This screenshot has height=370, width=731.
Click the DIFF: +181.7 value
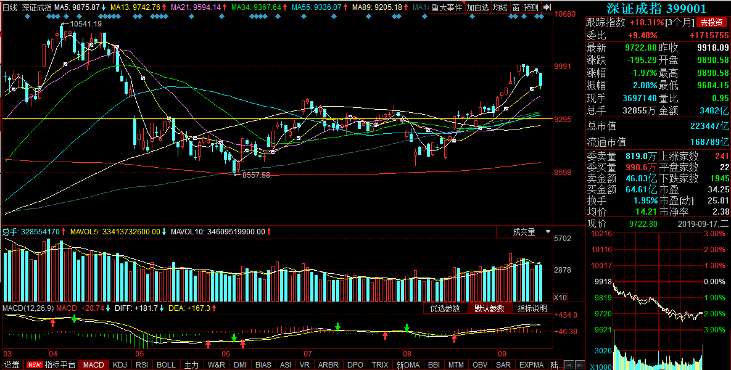pos(137,308)
